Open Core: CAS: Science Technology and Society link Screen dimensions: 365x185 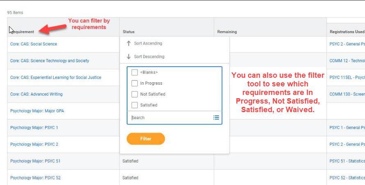50,61
